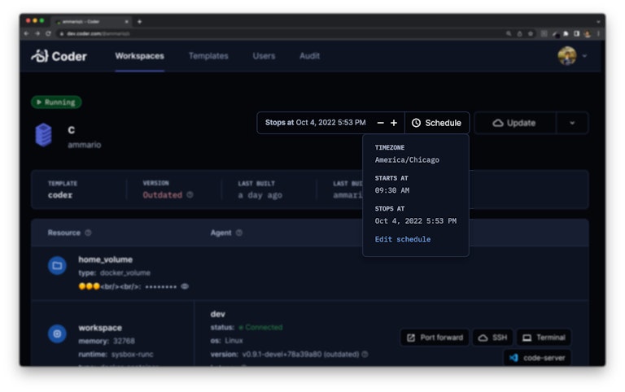Click the 09:30 AM start time
Image resolution: width=625 pixels, height=392 pixels.
click(391, 190)
